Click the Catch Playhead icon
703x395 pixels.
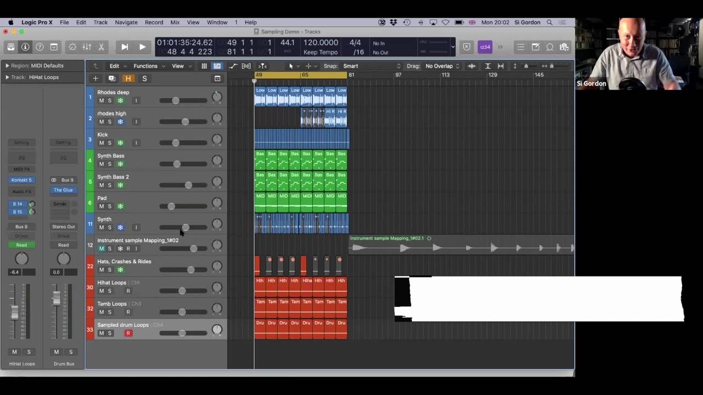point(263,66)
